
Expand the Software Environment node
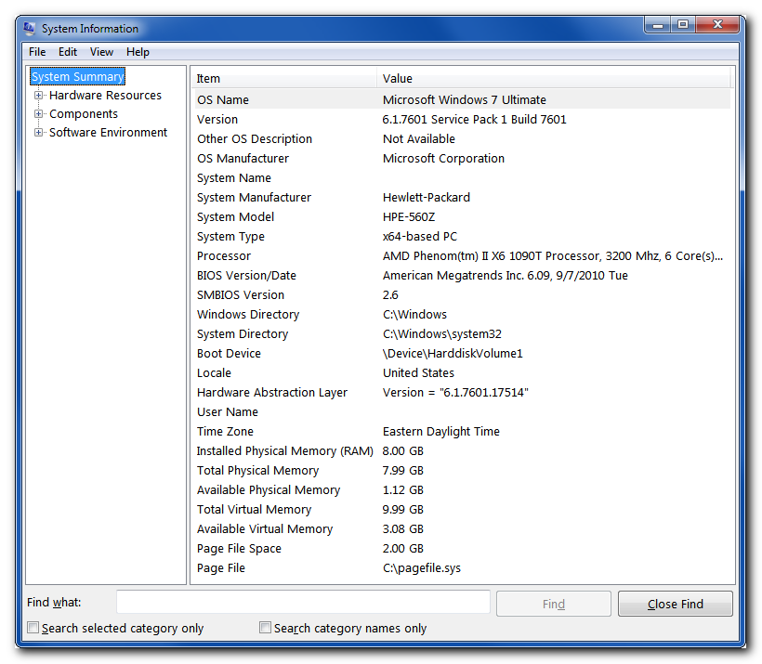(38, 132)
